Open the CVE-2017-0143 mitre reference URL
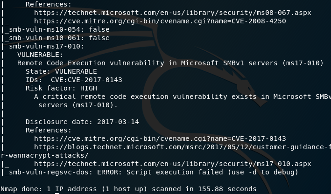The height and width of the screenshot is (194, 331). [x=160, y=139]
